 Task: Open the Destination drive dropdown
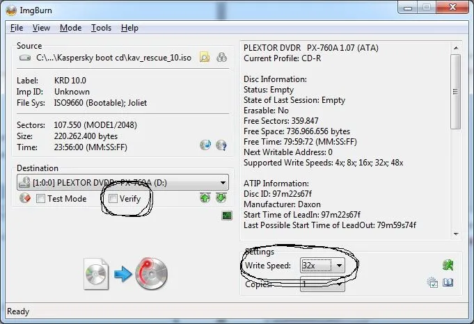[123, 182]
